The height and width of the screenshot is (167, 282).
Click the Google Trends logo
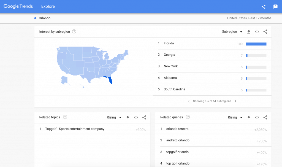click(18, 6)
